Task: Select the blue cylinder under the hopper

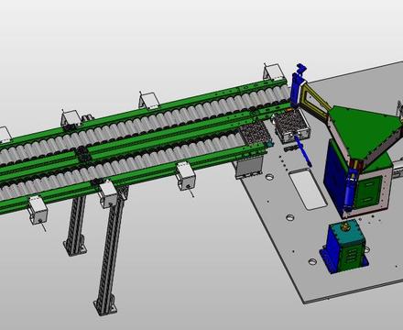Action: coord(350,189)
